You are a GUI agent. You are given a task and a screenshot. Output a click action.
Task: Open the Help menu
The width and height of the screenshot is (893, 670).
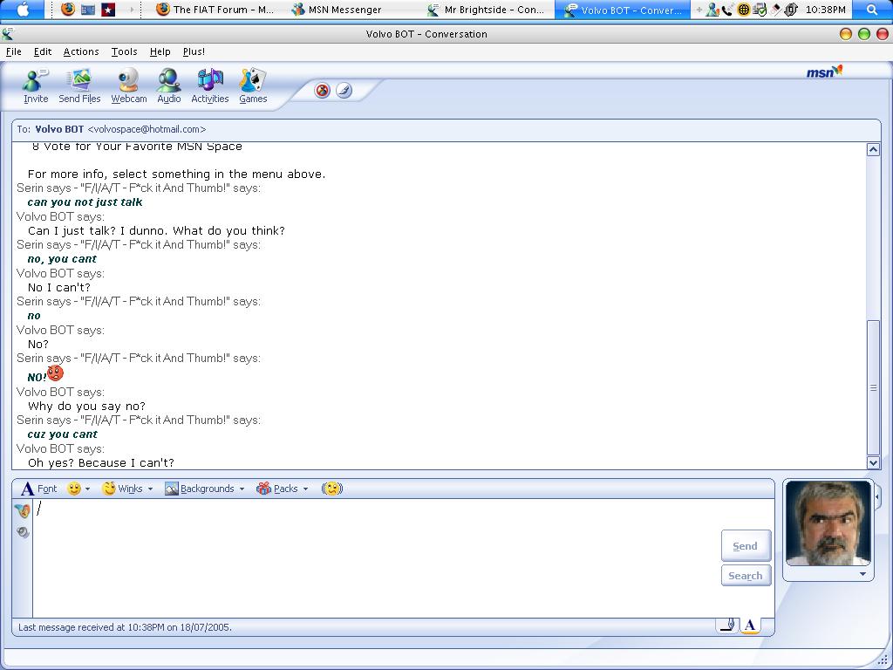coord(160,51)
